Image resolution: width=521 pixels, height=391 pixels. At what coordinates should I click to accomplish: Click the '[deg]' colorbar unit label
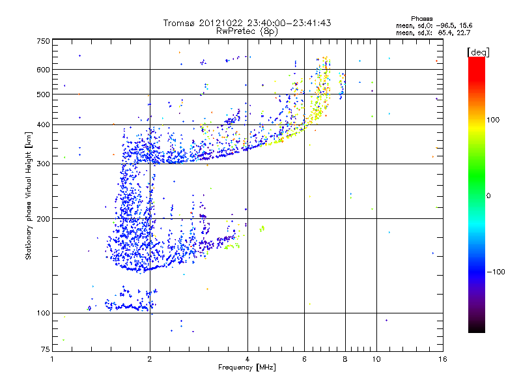click(x=478, y=52)
